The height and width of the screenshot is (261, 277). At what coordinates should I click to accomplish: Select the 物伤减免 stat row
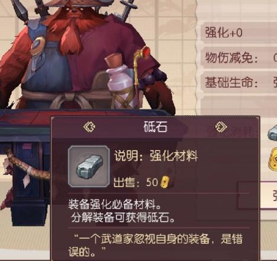point(239,58)
